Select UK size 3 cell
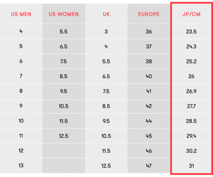This screenshot has height=177, width=213. pos(106,32)
